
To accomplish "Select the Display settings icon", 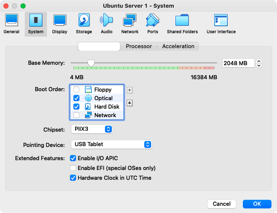I will (x=59, y=23).
